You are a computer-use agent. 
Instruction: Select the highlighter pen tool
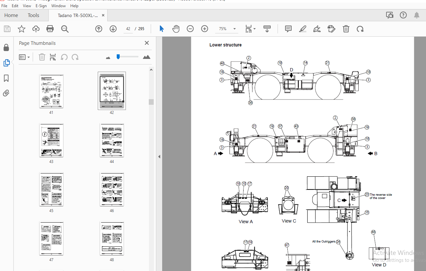(303, 29)
